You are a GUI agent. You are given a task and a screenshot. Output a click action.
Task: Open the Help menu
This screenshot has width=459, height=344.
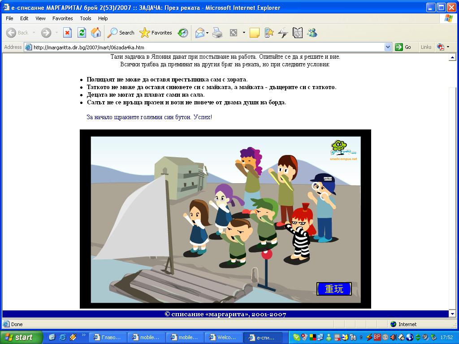tap(103, 18)
